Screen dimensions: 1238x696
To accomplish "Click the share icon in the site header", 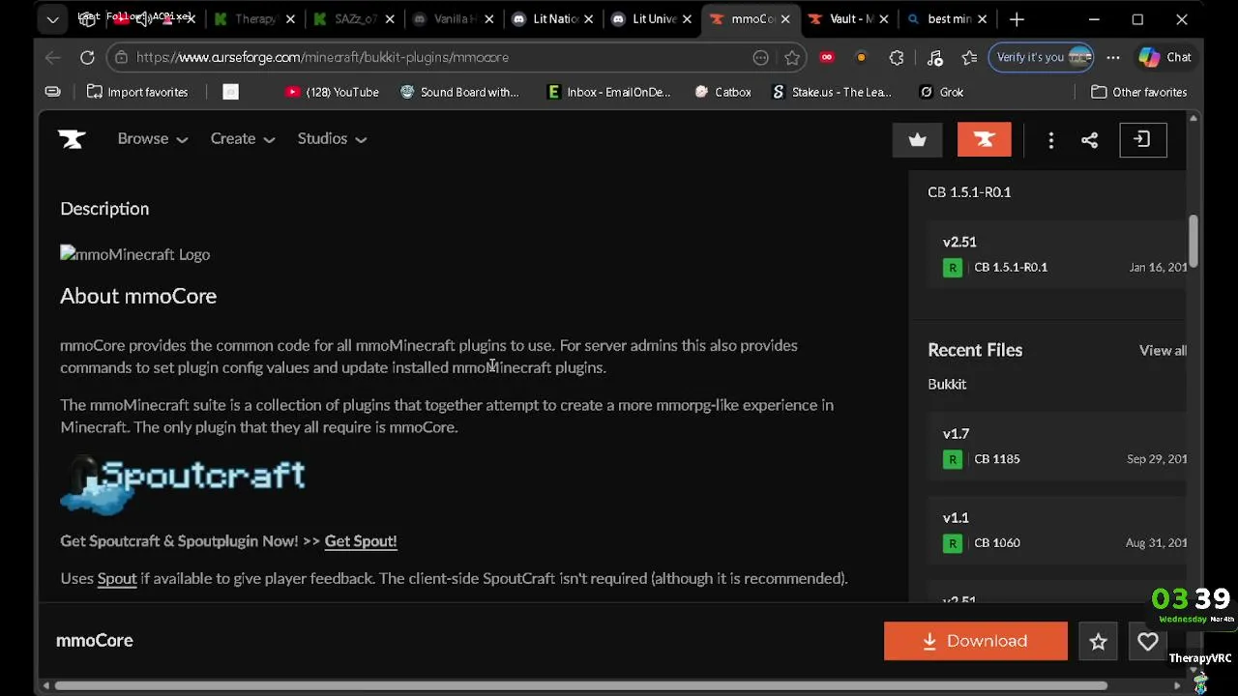I will (x=1089, y=140).
